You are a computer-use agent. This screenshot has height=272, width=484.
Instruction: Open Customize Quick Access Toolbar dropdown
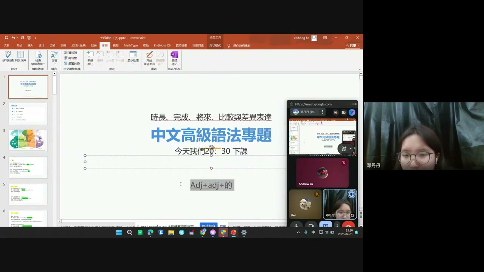click(36, 38)
